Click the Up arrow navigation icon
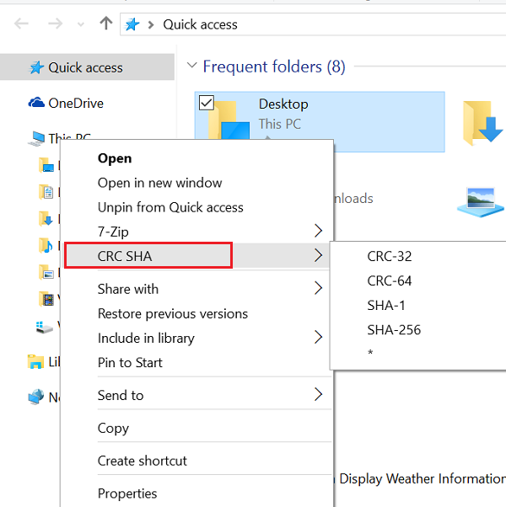The width and height of the screenshot is (506, 507). pyautogui.click(x=105, y=24)
